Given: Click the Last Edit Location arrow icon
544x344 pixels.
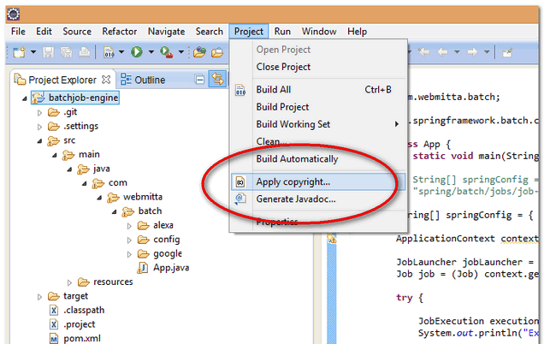Looking at the screenshot, I should pyautogui.click(x=423, y=52).
